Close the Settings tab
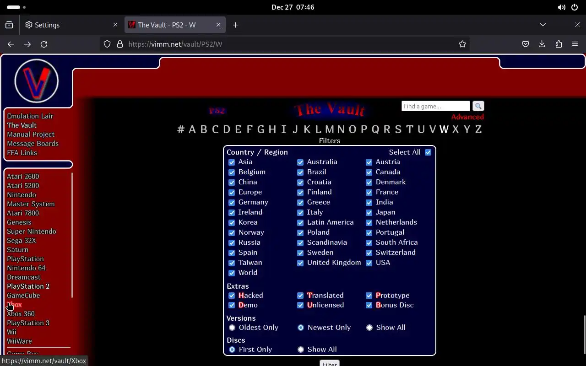 click(x=115, y=25)
